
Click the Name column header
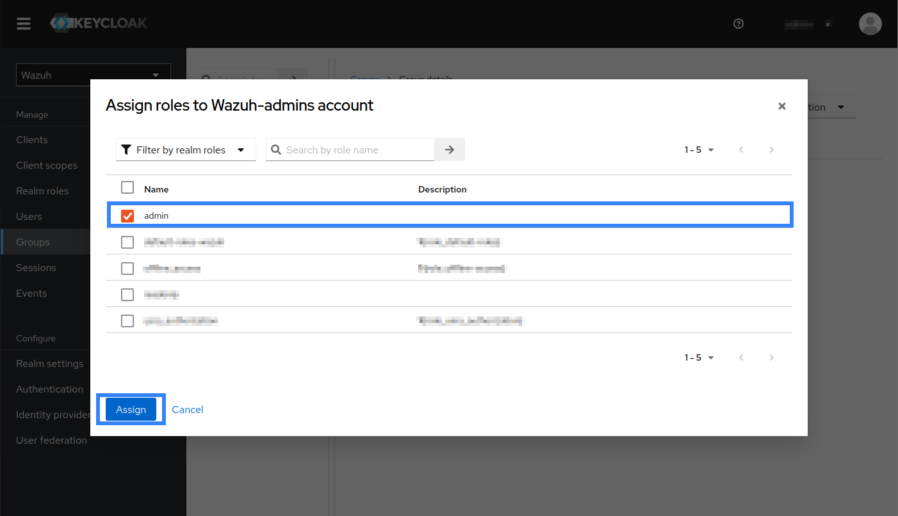pos(156,189)
